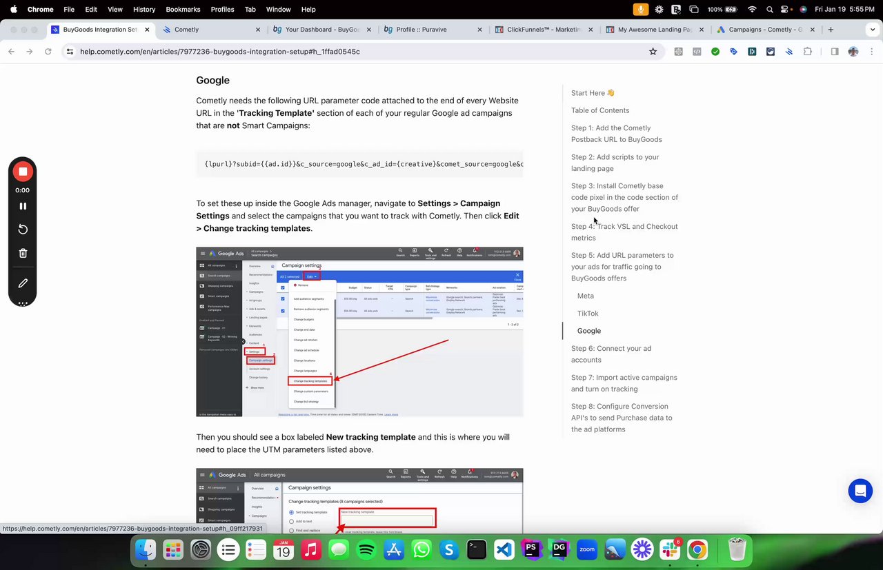
Task: Reload the help article page
Action: 48,52
